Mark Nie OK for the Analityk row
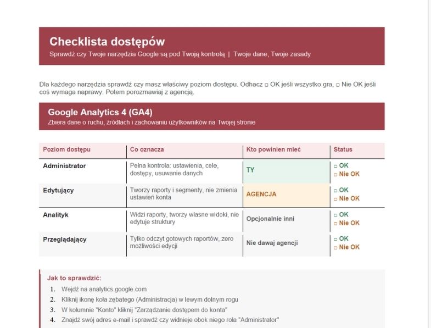The image size is (431, 328). [x=335, y=224]
